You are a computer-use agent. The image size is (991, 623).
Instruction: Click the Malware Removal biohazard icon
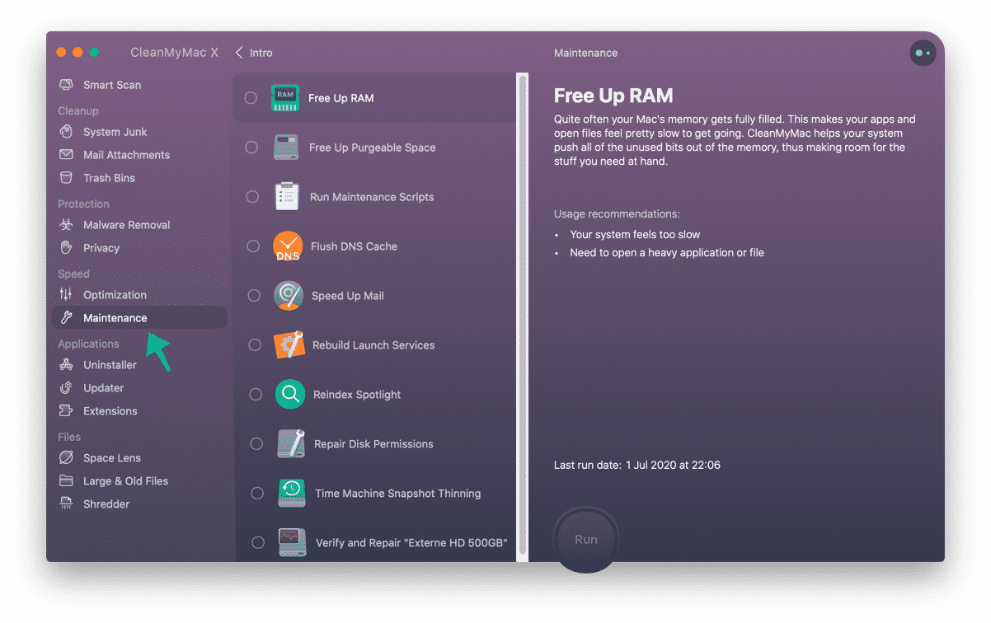click(x=67, y=225)
